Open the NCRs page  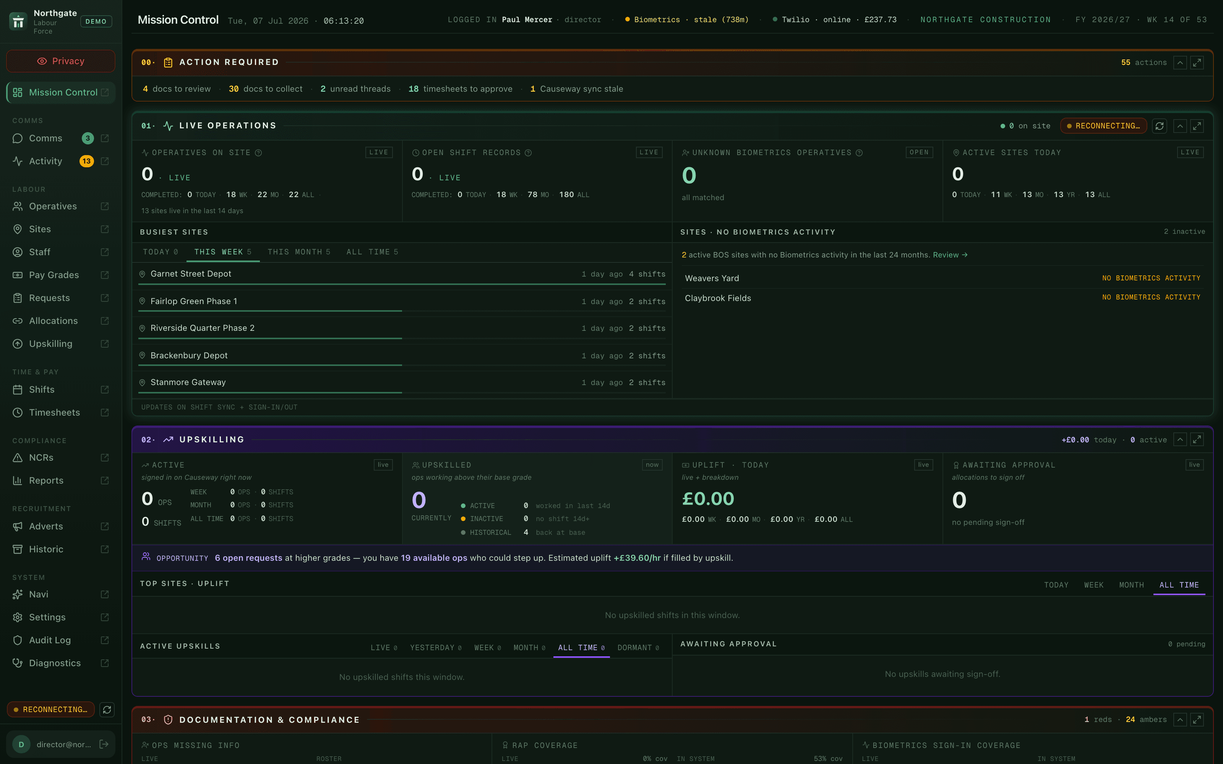tap(41, 457)
